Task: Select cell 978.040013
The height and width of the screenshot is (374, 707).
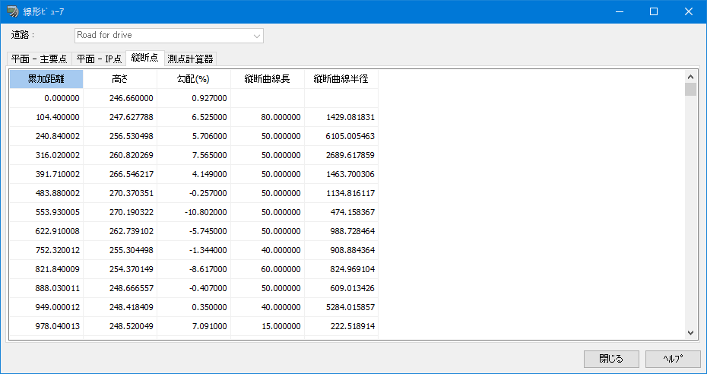Action: pos(46,326)
